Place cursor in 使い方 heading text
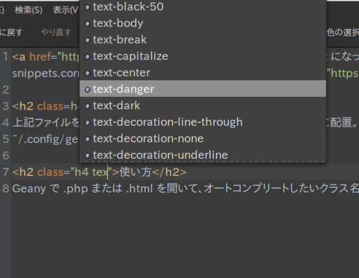The width and height of the screenshot is (359, 278). click(x=135, y=172)
